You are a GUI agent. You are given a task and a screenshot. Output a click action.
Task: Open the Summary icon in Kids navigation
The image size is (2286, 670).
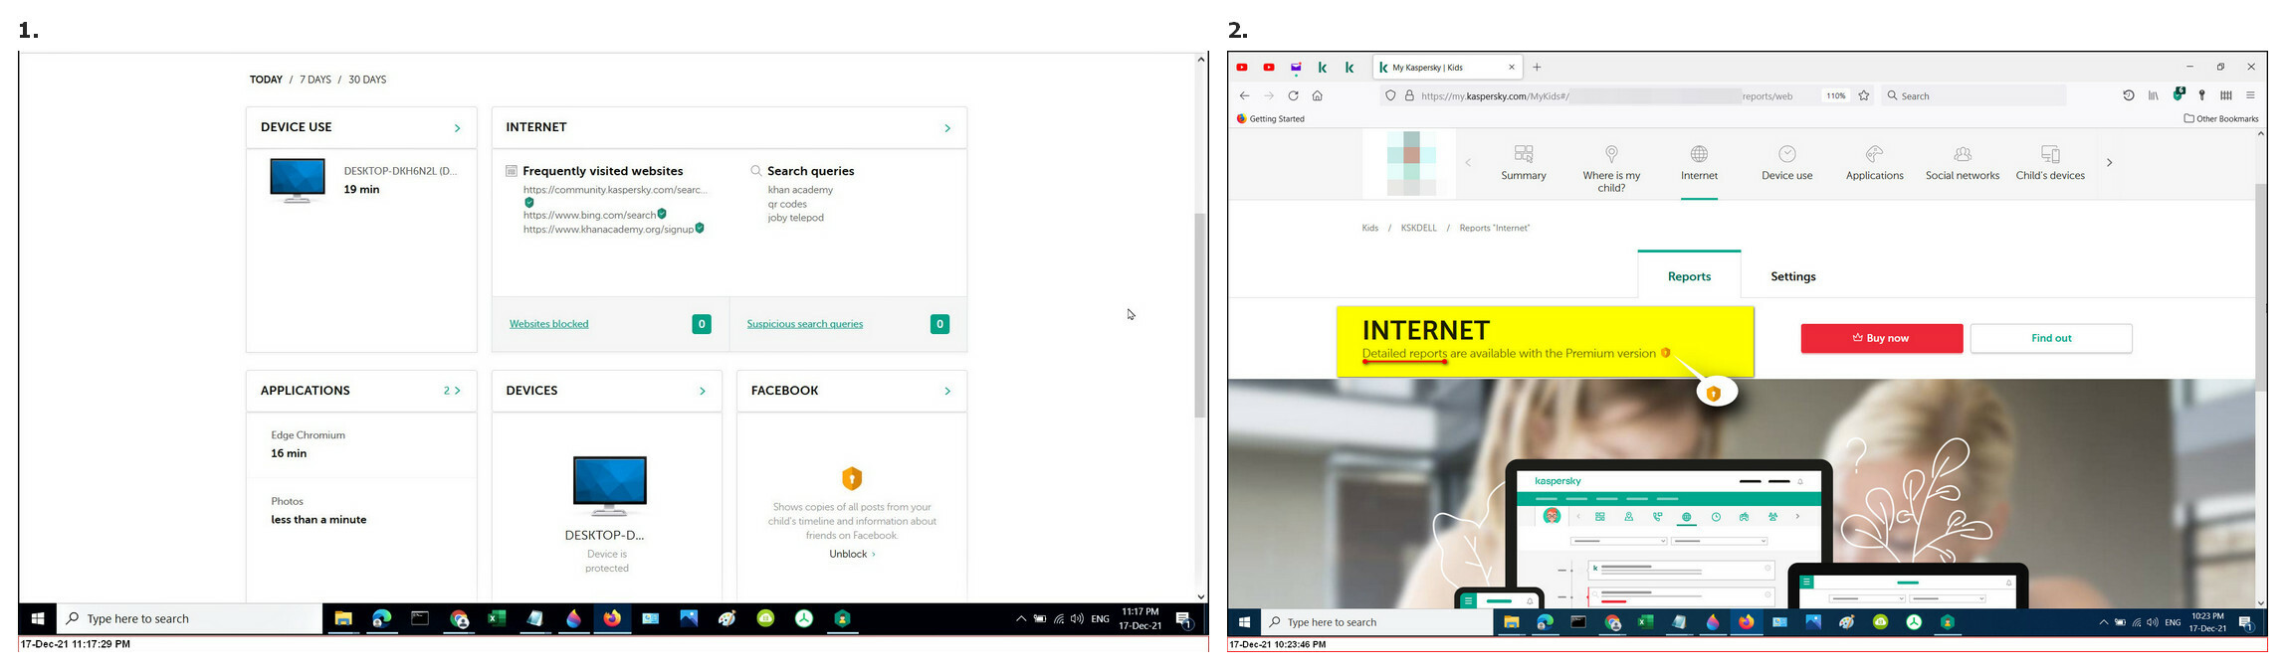tap(1524, 154)
